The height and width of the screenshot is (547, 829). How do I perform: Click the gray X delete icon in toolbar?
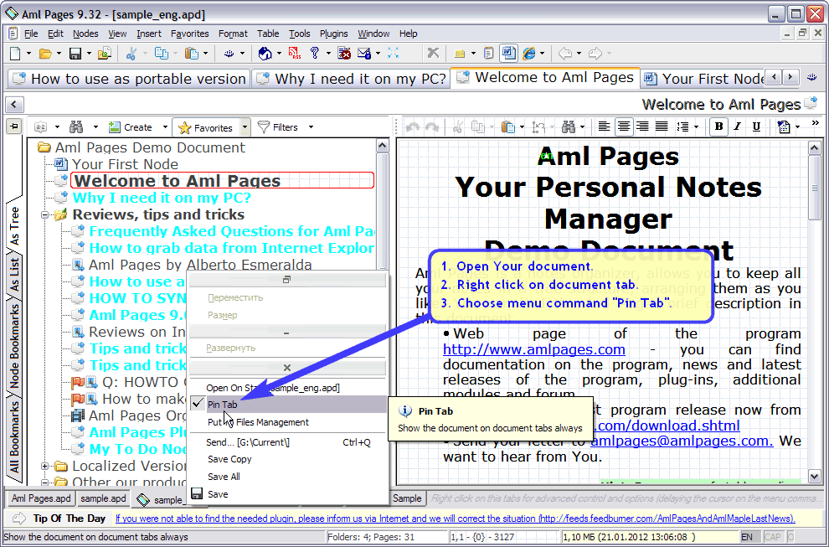pyautogui.click(x=433, y=53)
